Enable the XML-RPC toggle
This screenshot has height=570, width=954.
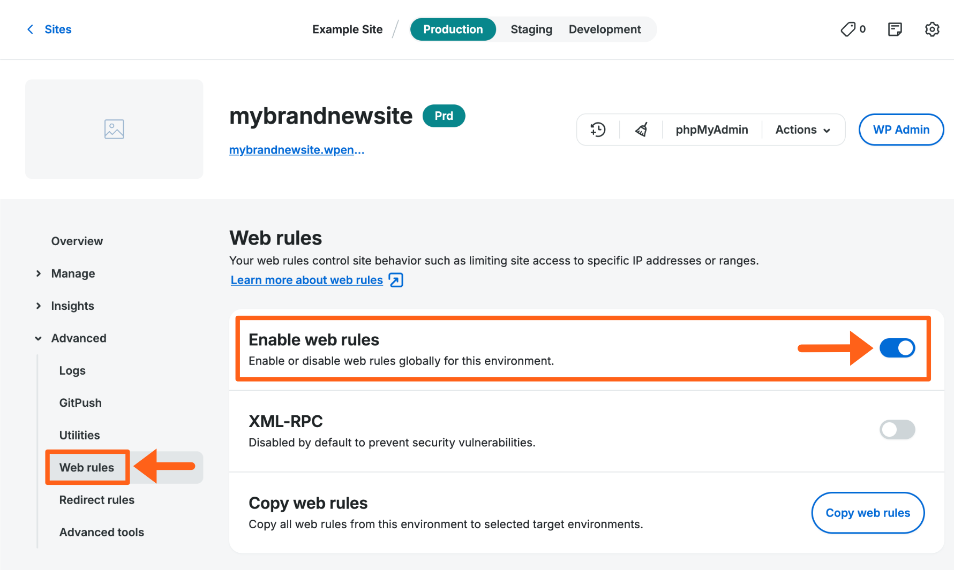[897, 429]
